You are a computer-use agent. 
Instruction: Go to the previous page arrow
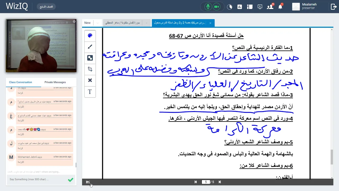coord(196,182)
